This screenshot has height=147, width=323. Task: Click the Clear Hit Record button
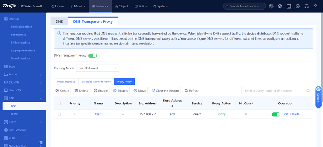165,91
